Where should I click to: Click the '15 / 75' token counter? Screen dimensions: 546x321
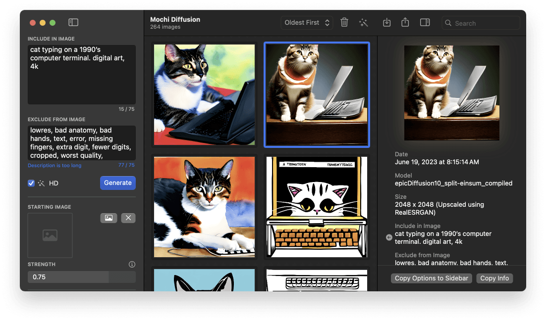coord(126,109)
